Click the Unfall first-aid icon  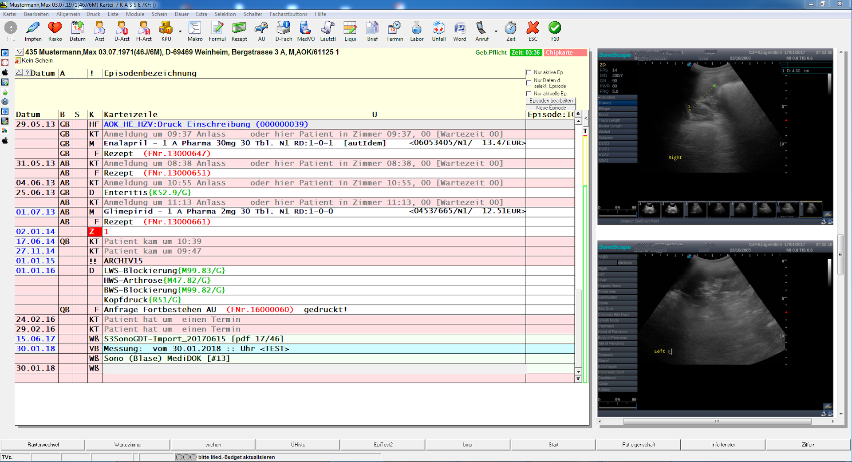[x=438, y=28]
